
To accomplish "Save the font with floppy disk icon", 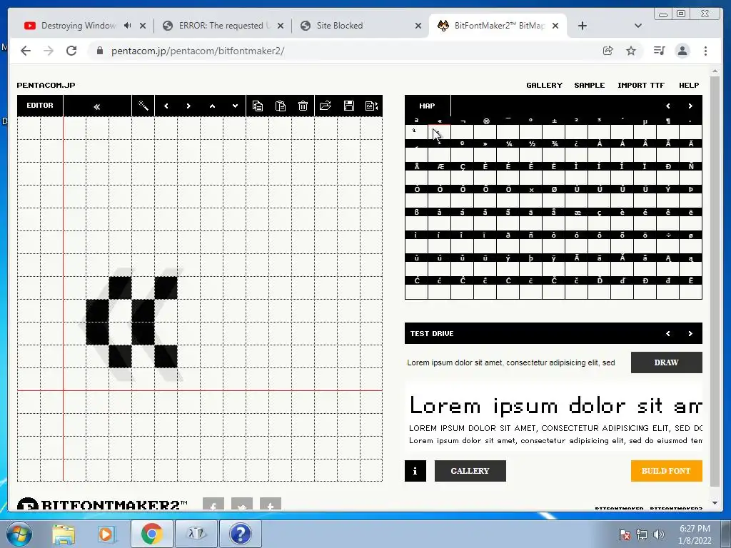I will 348,106.
